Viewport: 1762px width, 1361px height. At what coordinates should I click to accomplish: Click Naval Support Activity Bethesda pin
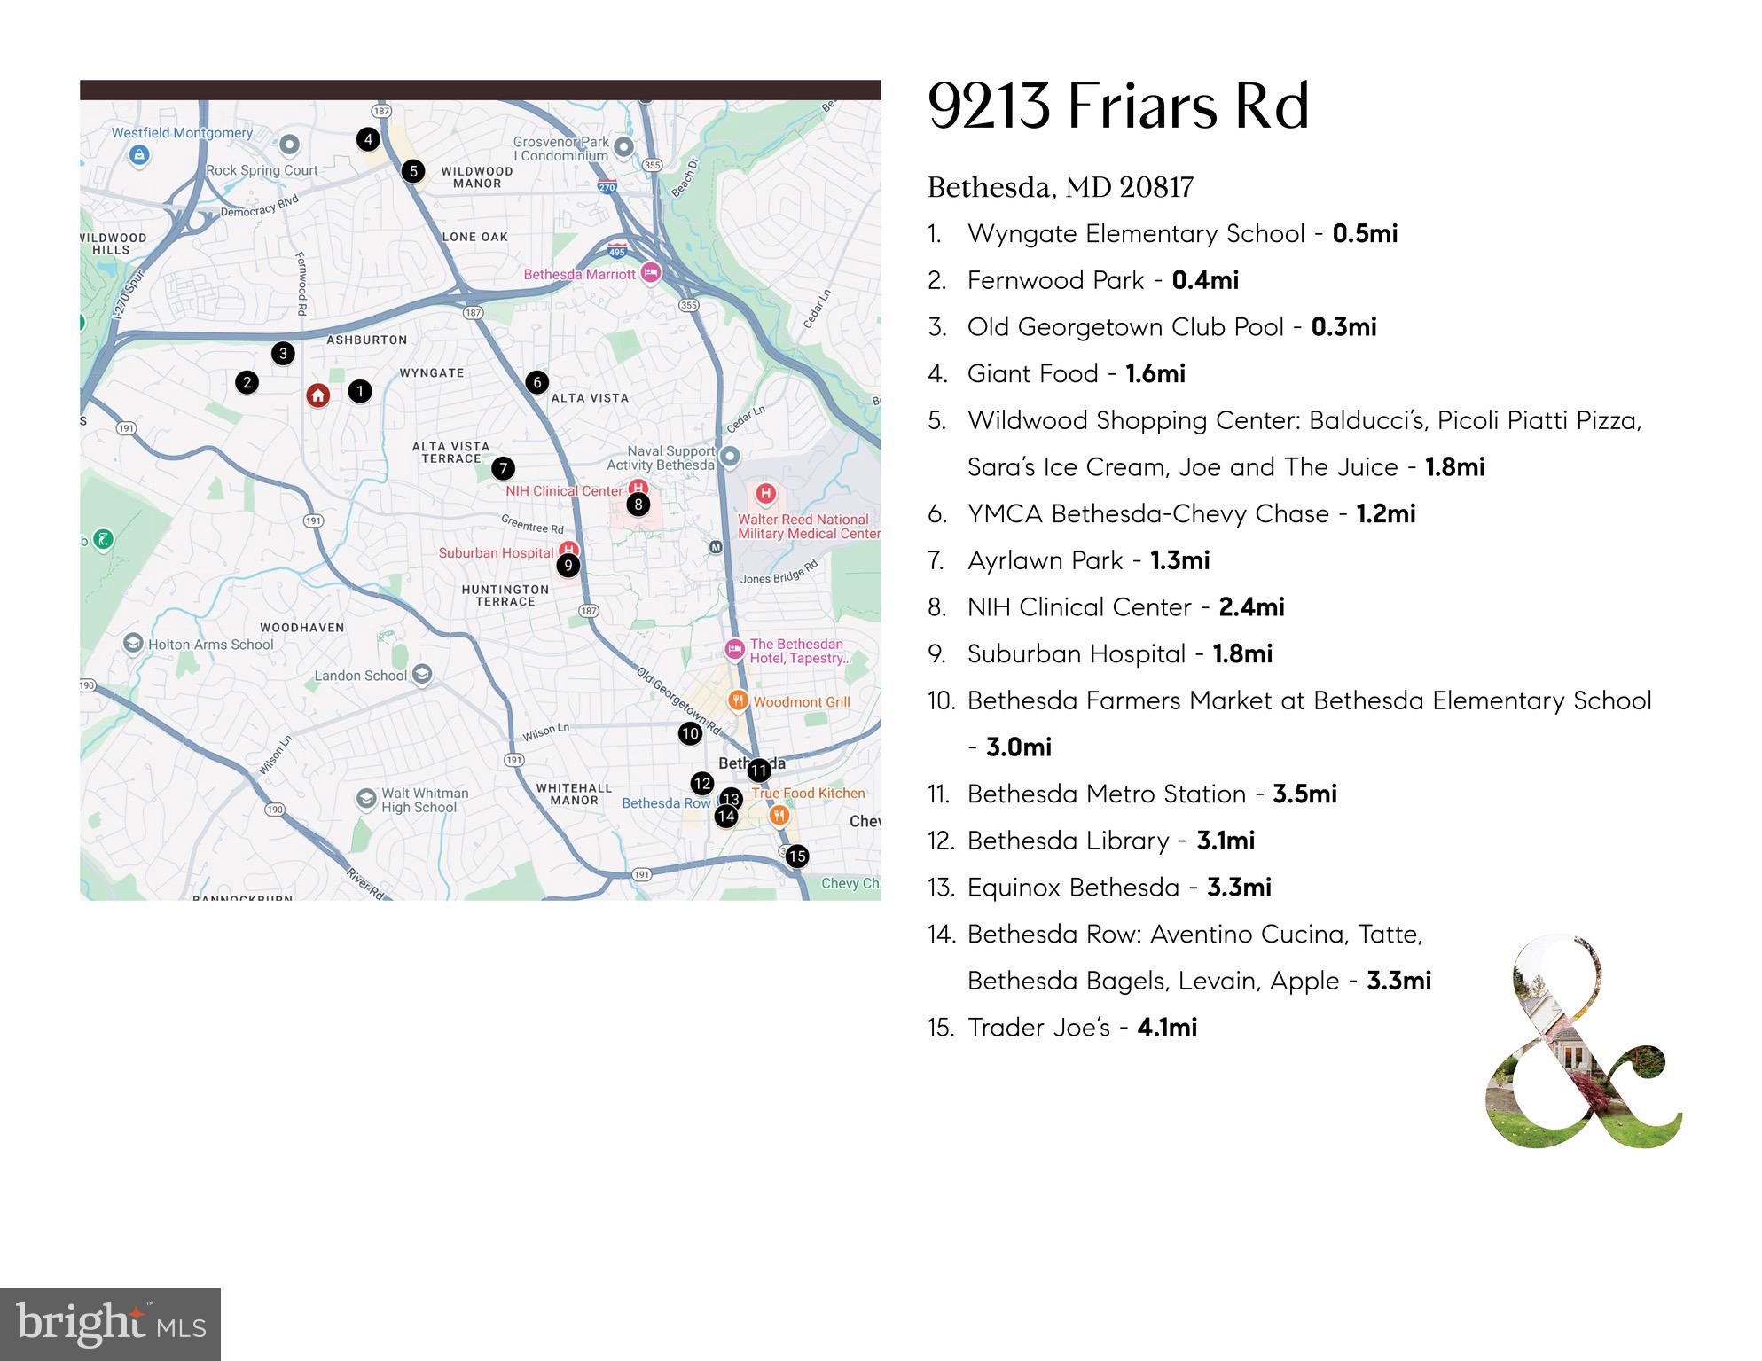tap(730, 458)
